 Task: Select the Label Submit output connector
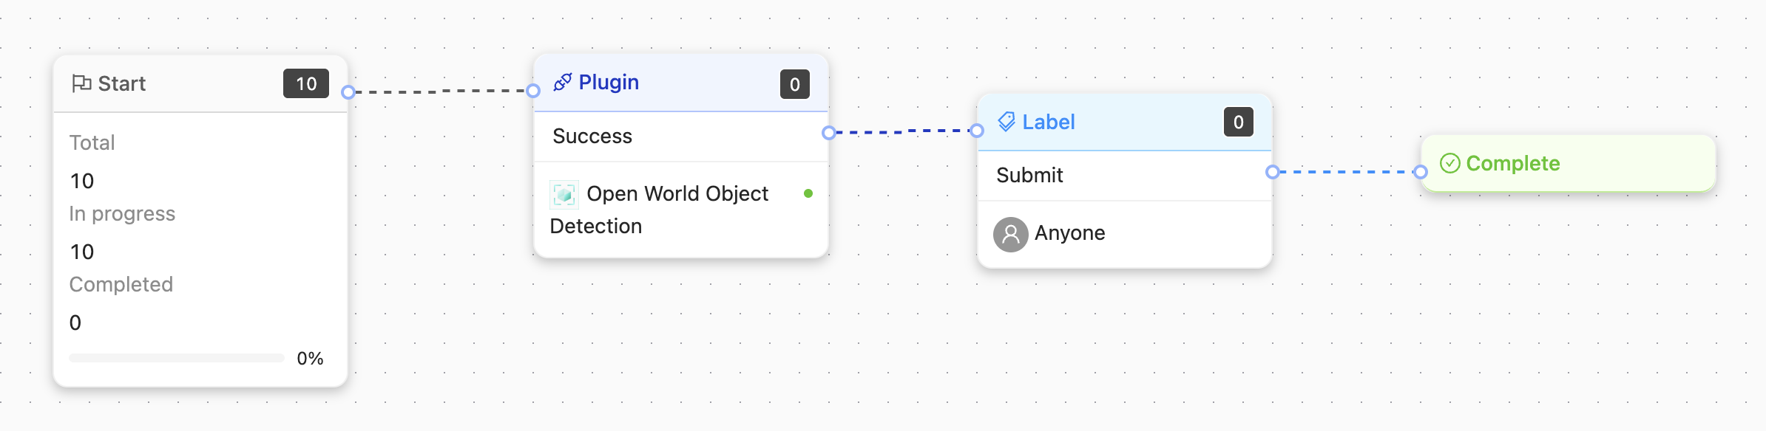point(1273,173)
